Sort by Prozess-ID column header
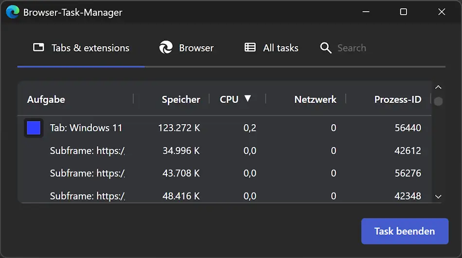 coord(398,100)
